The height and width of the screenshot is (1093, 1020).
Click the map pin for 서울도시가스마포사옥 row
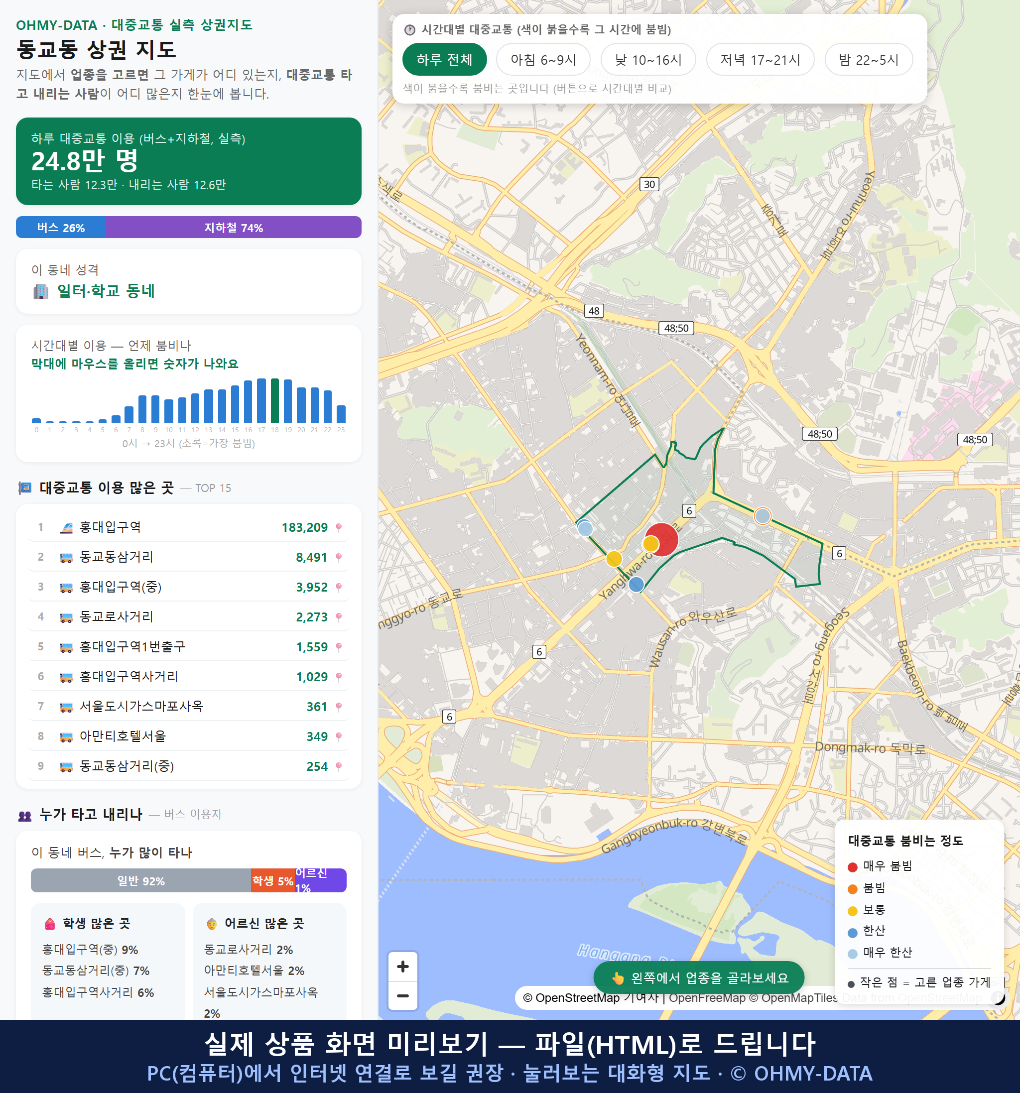[x=339, y=707]
